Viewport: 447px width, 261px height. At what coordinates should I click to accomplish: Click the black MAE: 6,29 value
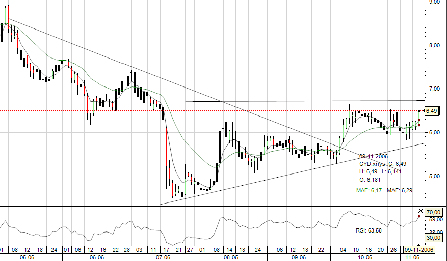coord(400,190)
